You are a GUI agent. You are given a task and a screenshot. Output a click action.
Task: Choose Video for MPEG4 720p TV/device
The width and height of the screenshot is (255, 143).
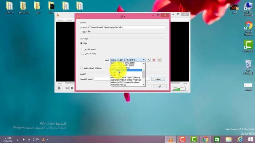[126, 77]
